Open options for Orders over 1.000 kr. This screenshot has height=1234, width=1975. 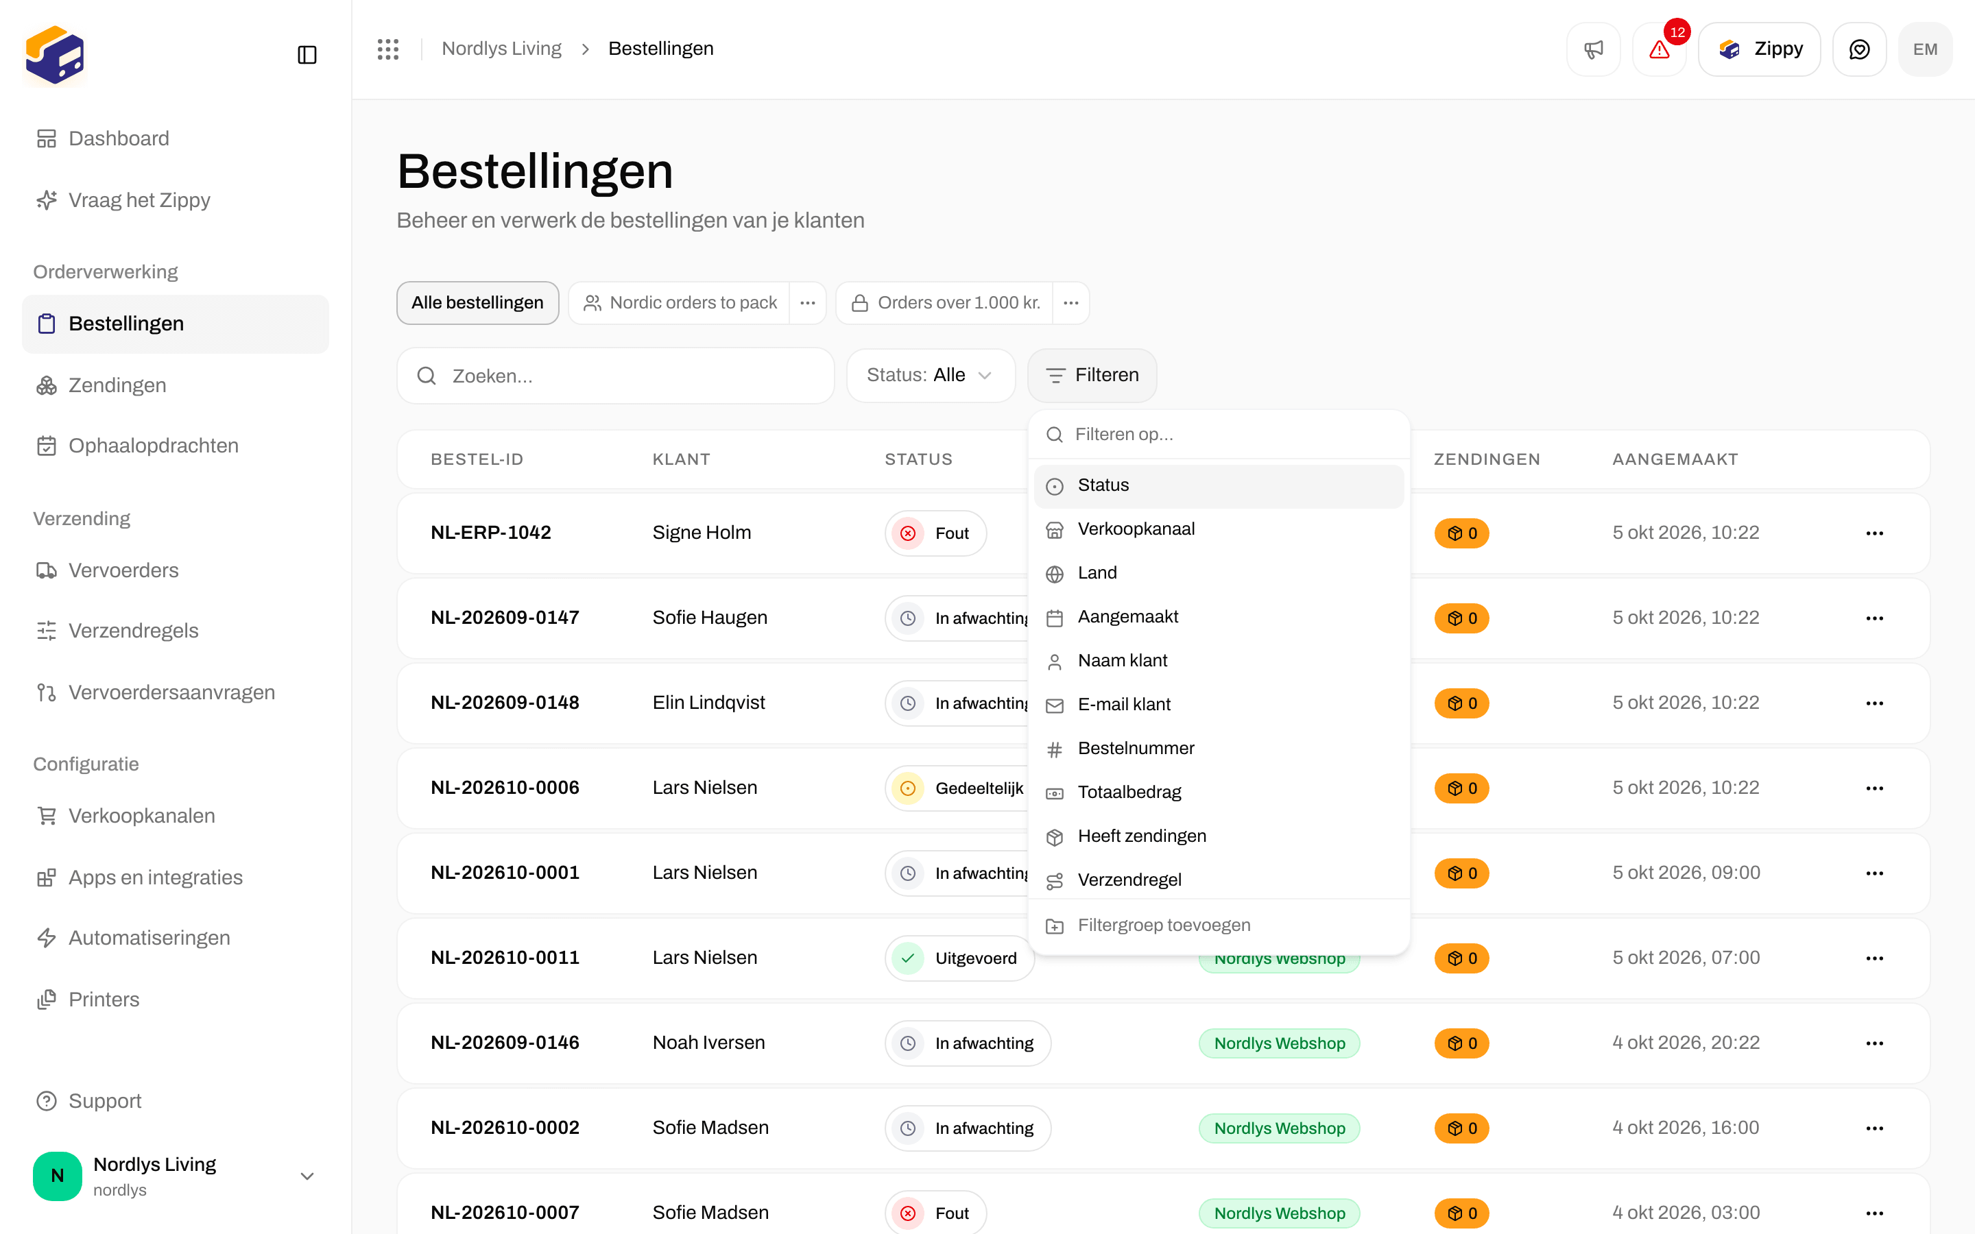click(1072, 303)
